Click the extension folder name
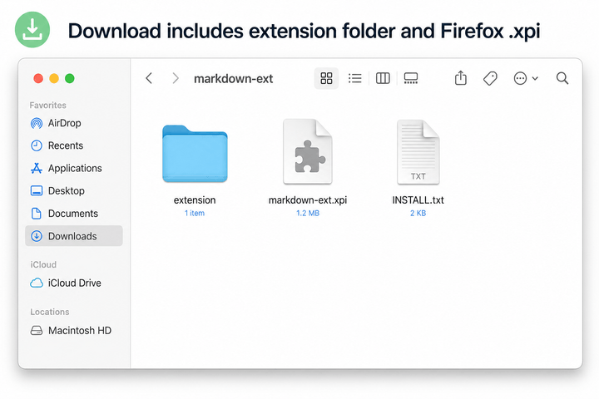The height and width of the screenshot is (399, 599). click(195, 200)
